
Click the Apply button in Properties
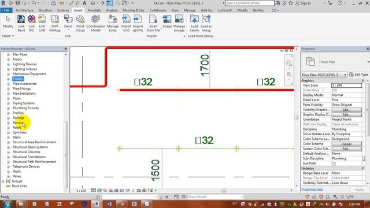click(x=359, y=190)
